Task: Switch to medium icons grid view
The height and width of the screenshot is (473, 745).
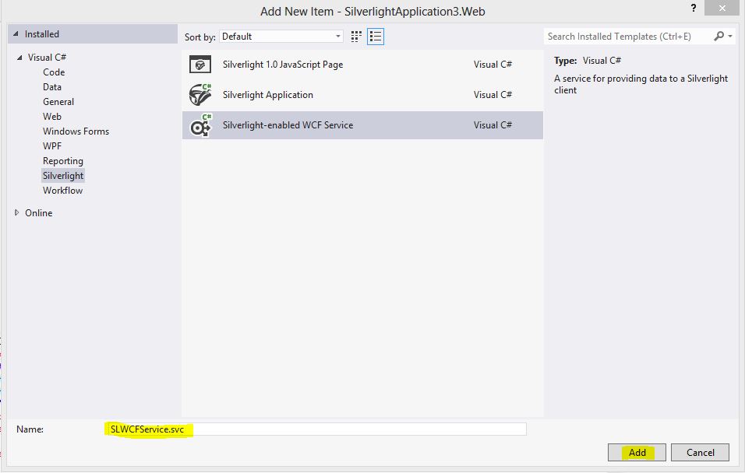Action: (356, 37)
